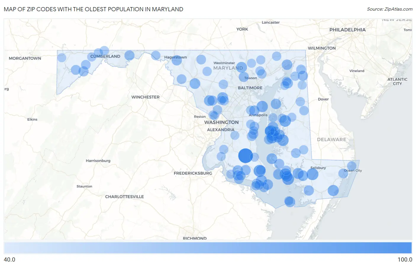Click the color gradient legend bar
This screenshot has width=416, height=266.
(x=208, y=248)
